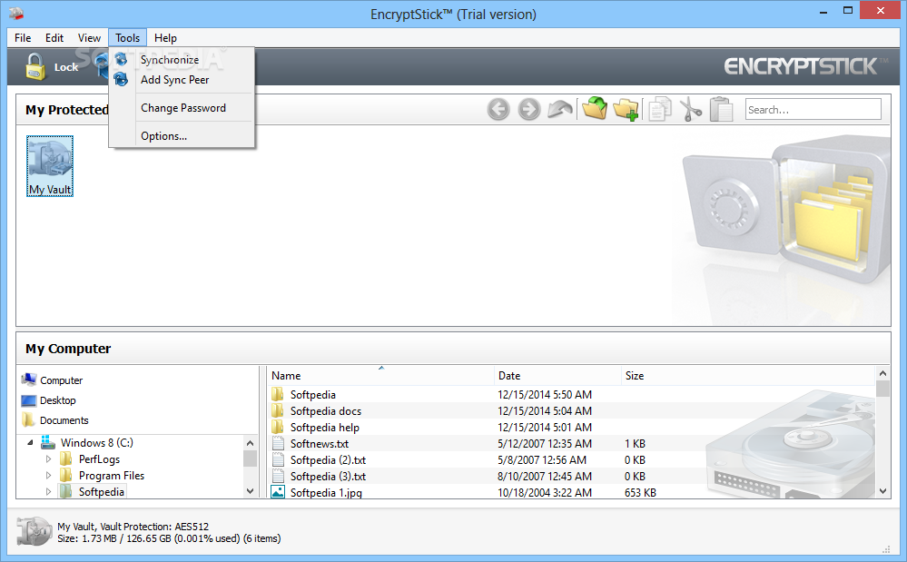Click the file list scrollbar down arrow
907x562 pixels.
click(x=882, y=491)
